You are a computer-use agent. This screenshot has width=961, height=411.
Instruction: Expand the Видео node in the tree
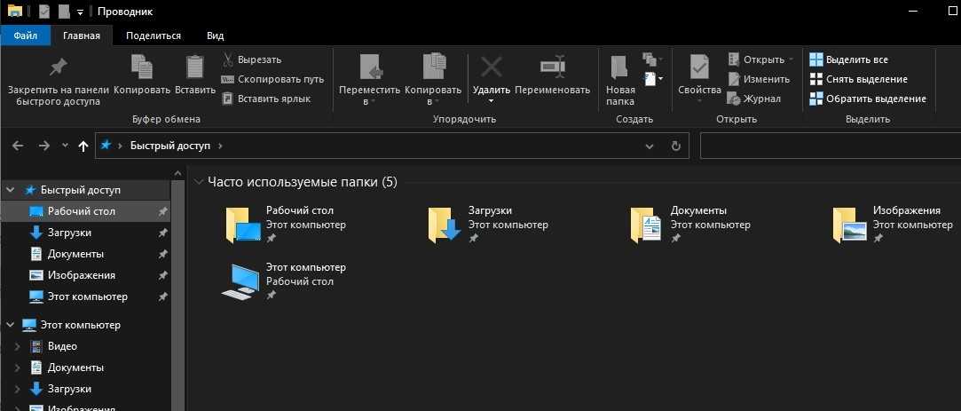[x=18, y=346]
